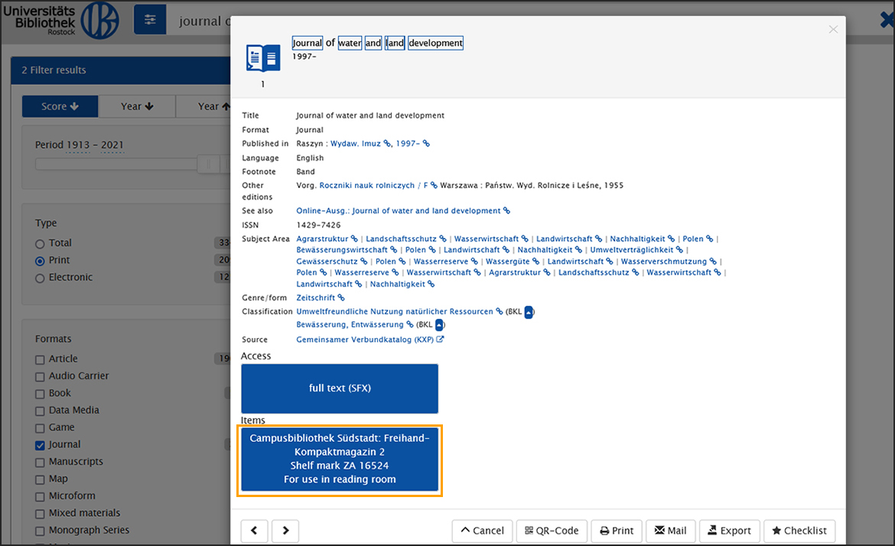Click the 1997- publication year link
895x546 pixels.
pos(408,144)
